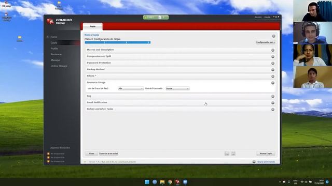Click the first scheduled-task icon in the sidebar
The image size is (332, 186).
(48, 154)
